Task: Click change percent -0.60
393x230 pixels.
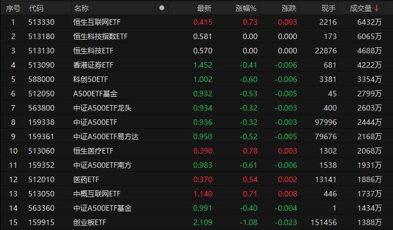Action: [248, 79]
